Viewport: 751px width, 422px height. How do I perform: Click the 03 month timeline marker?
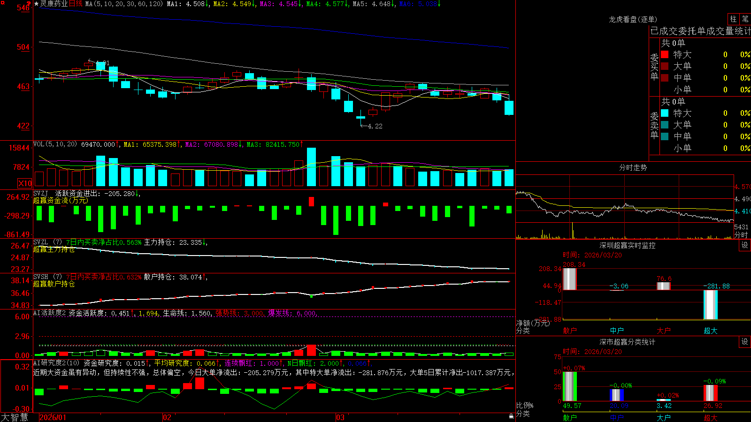(340, 417)
